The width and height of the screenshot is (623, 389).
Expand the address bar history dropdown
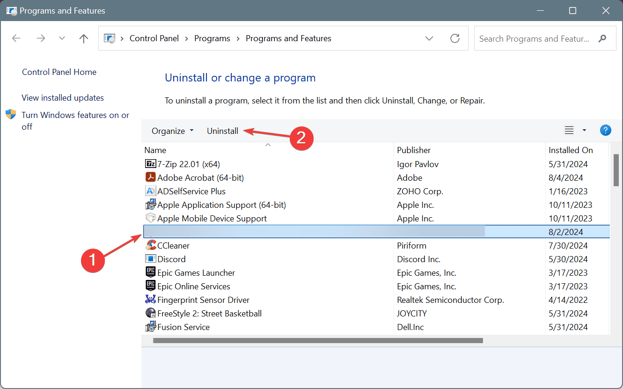[x=429, y=38]
